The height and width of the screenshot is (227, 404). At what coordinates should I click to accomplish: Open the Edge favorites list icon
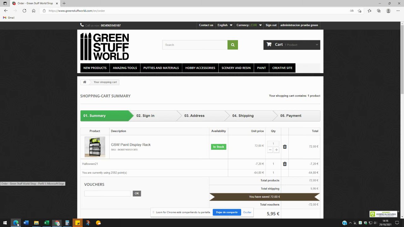369,11
